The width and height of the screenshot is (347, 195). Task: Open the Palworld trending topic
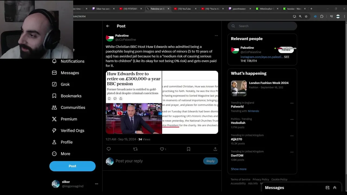click(237, 107)
